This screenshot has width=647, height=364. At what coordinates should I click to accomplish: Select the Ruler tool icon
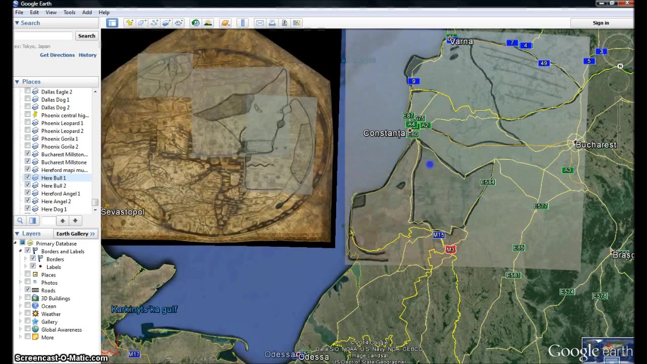243,23
